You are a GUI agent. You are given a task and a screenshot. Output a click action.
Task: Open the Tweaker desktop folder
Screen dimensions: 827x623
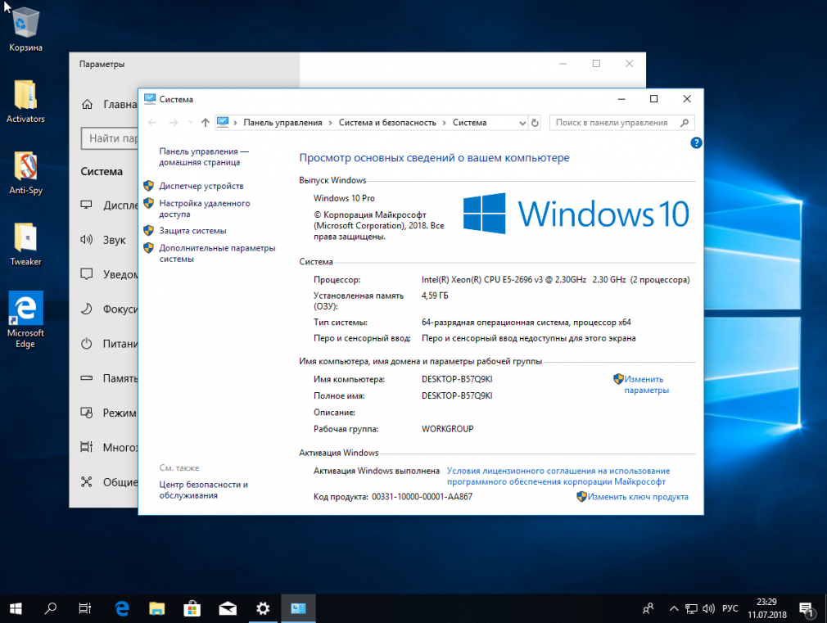point(25,244)
